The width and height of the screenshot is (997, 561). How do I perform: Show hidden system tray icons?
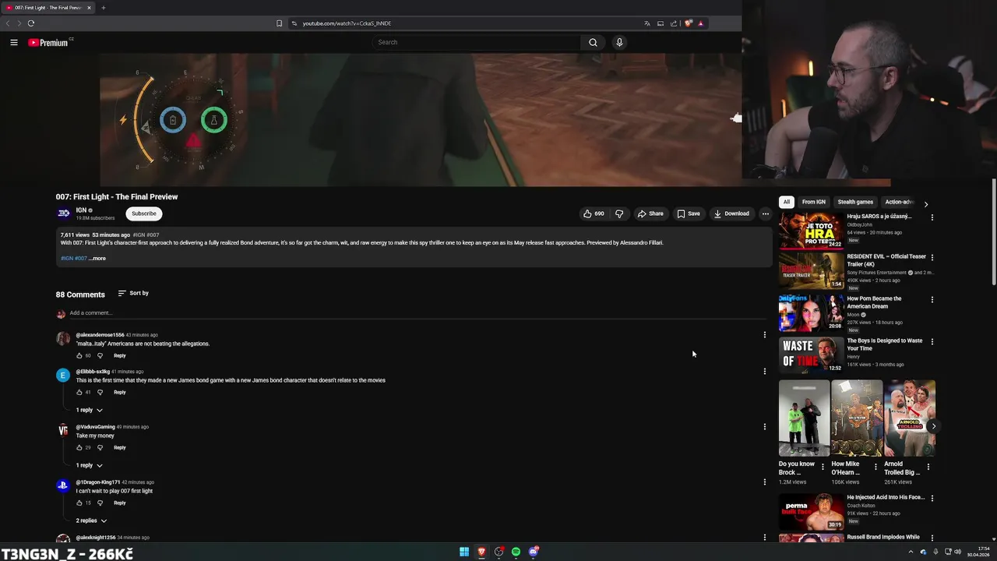pyautogui.click(x=911, y=552)
